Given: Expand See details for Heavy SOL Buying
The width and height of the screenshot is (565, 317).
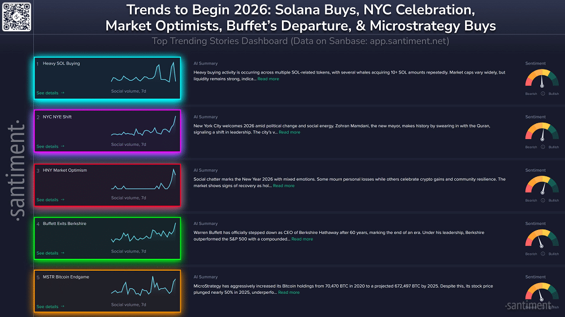Looking at the screenshot, I should pyautogui.click(x=50, y=93).
